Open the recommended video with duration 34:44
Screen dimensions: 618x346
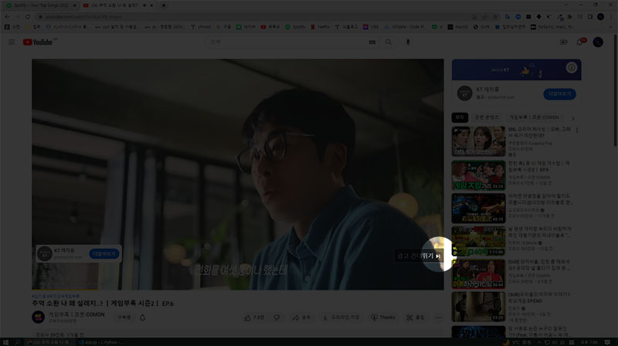pos(478,274)
